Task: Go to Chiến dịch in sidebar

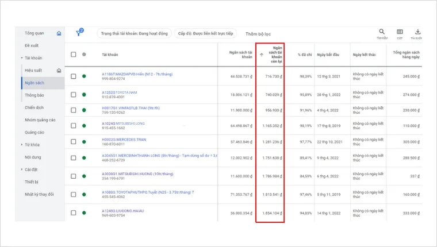Action: tap(34, 107)
